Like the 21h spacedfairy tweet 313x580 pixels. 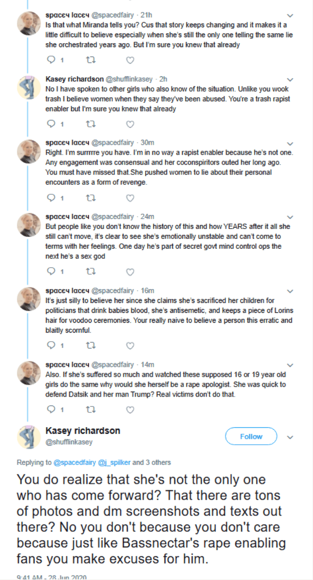(x=130, y=60)
